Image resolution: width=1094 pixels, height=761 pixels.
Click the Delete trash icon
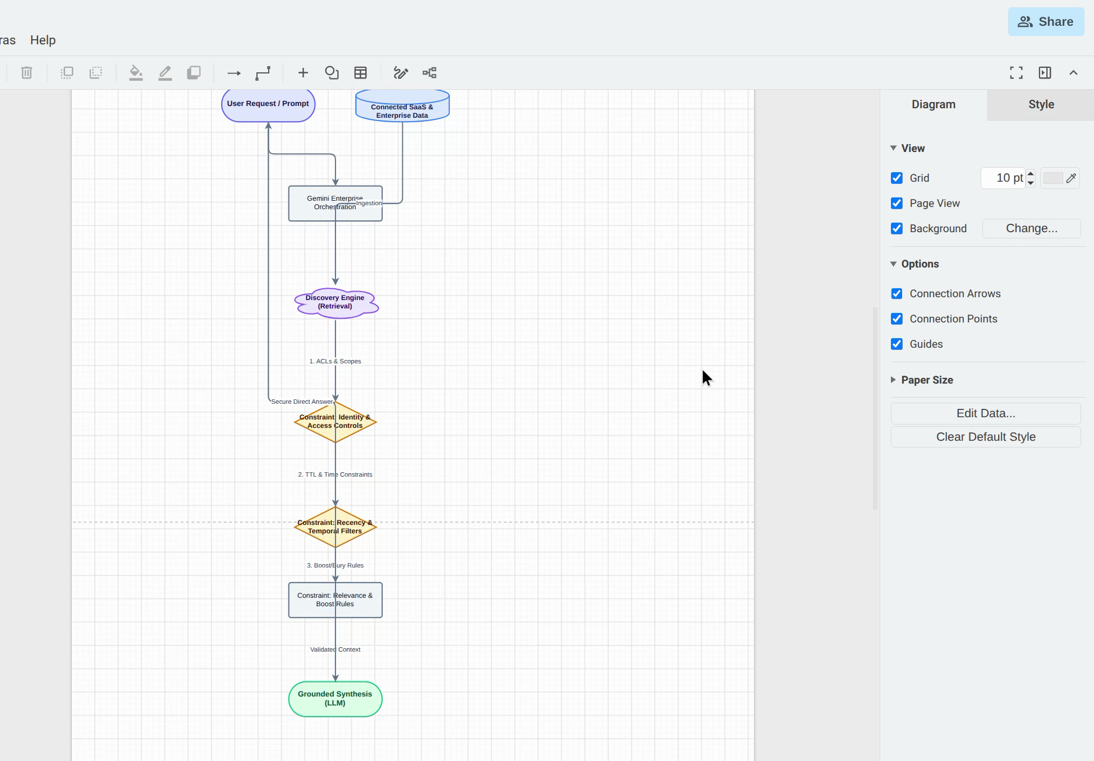(x=26, y=73)
